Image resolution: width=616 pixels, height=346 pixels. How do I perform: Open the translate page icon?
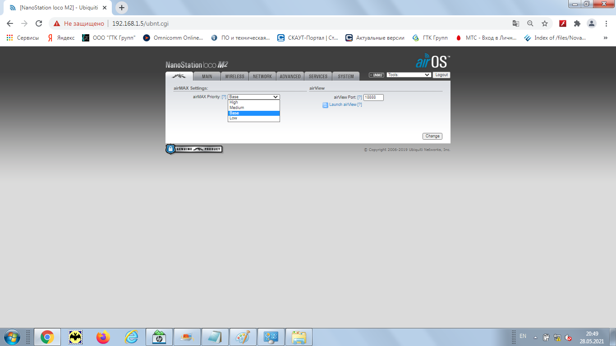[516, 23]
